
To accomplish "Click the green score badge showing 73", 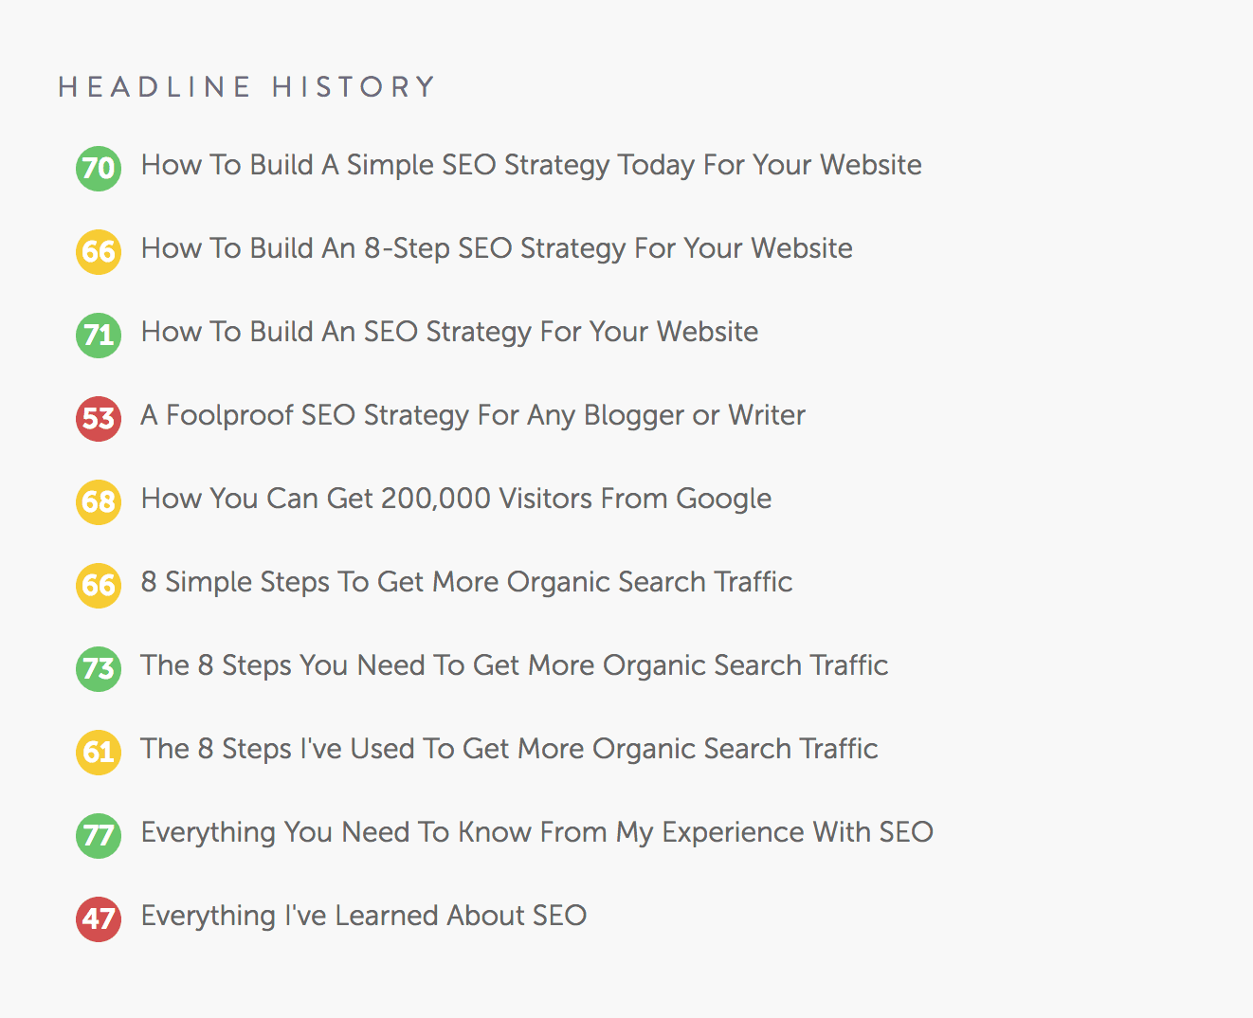I will tap(98, 668).
